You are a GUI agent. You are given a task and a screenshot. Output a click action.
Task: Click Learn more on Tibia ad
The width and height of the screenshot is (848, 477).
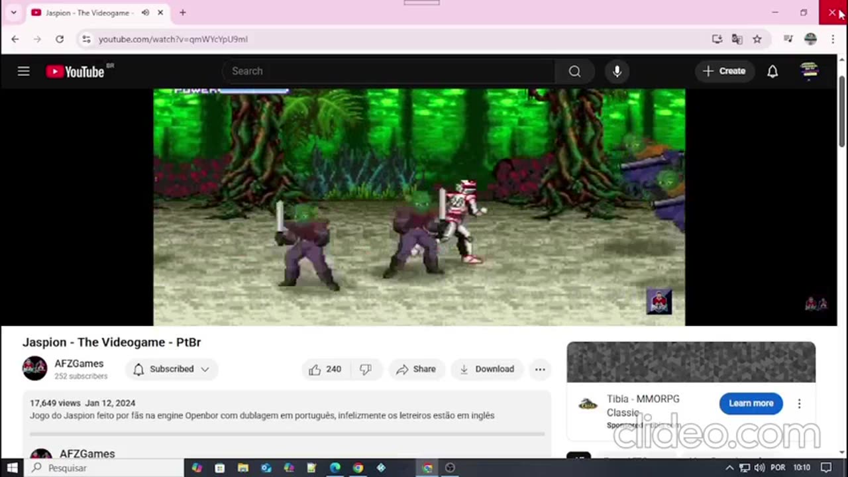pos(751,403)
